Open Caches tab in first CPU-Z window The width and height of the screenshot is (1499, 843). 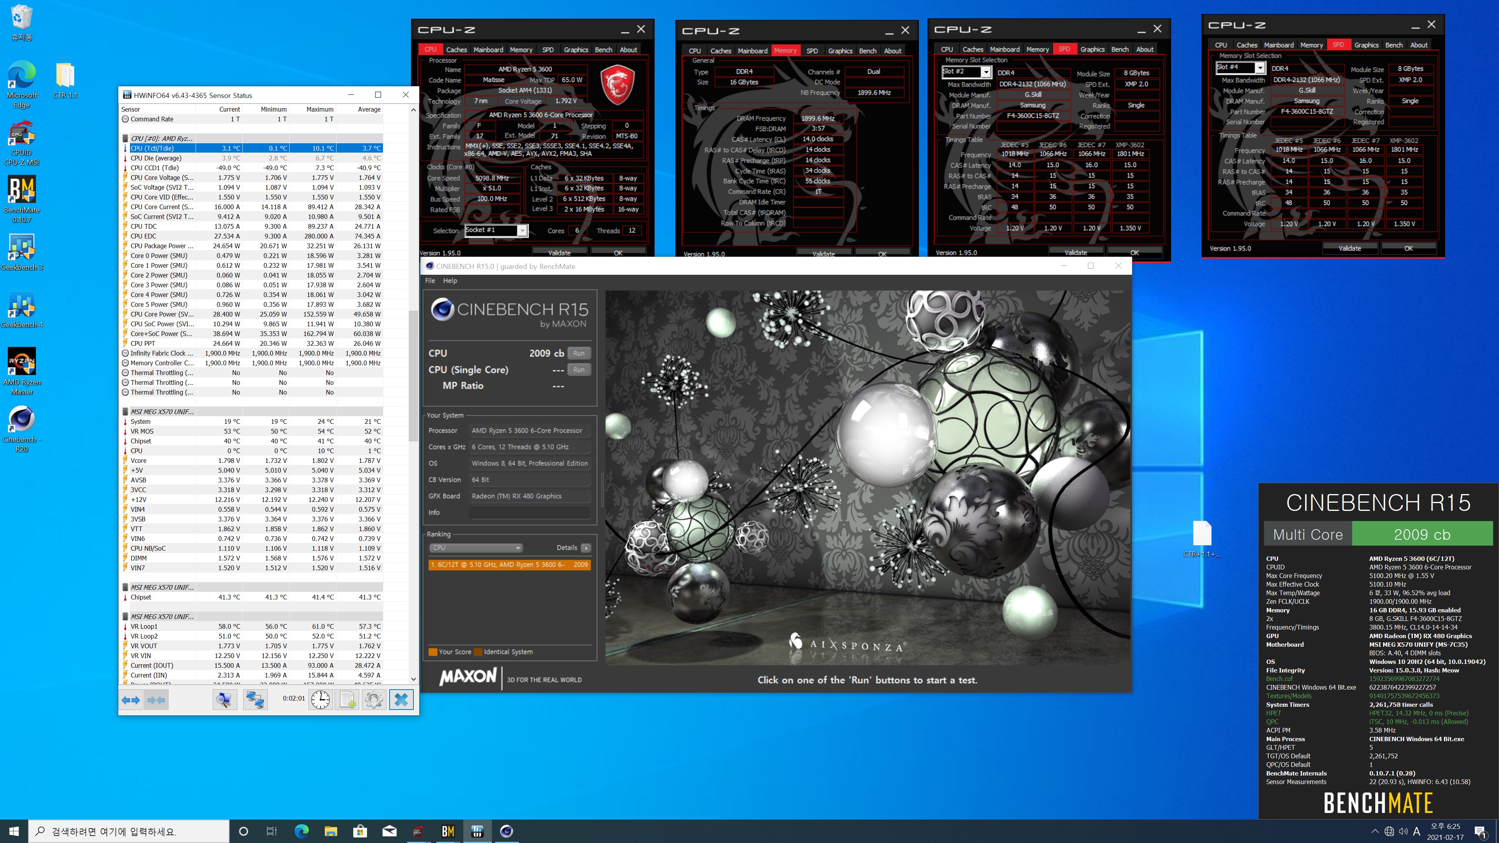pos(456,50)
